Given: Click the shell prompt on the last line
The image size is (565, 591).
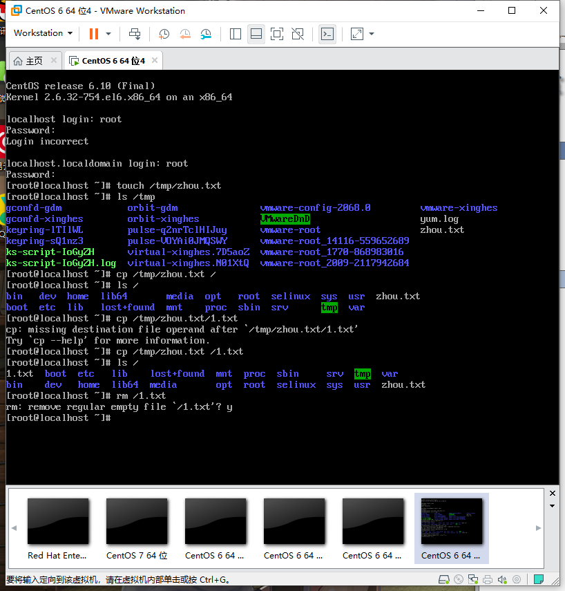Looking at the screenshot, I should pos(59,418).
